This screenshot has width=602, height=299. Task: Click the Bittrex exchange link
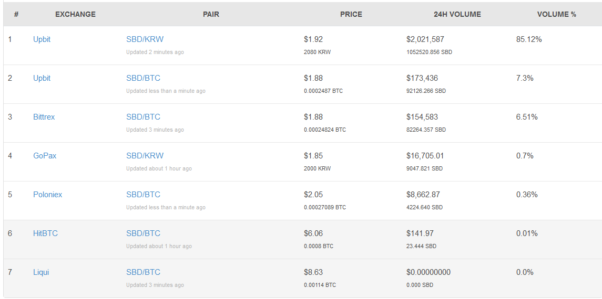click(x=44, y=117)
